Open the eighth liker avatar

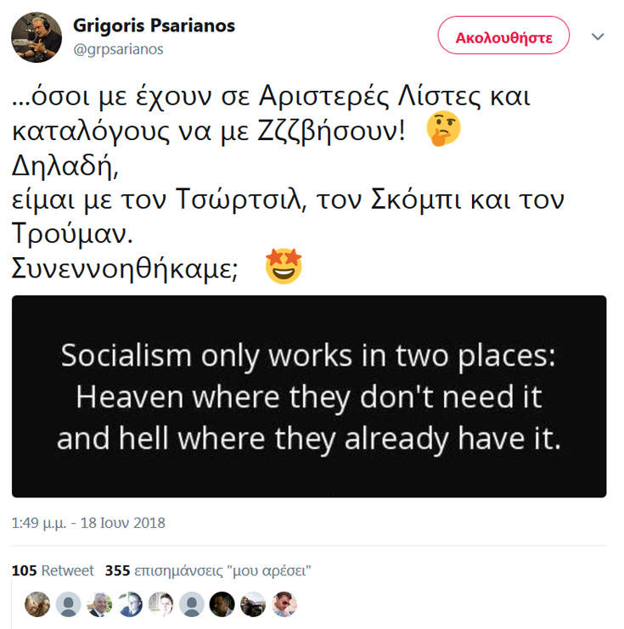(x=253, y=604)
